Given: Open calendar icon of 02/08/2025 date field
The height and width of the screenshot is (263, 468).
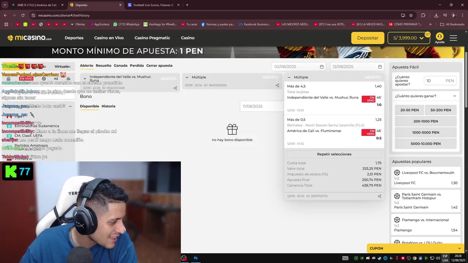Looking at the screenshot, I should (322, 67).
